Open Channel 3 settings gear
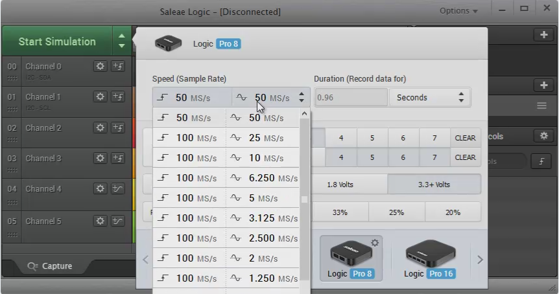 (100, 158)
